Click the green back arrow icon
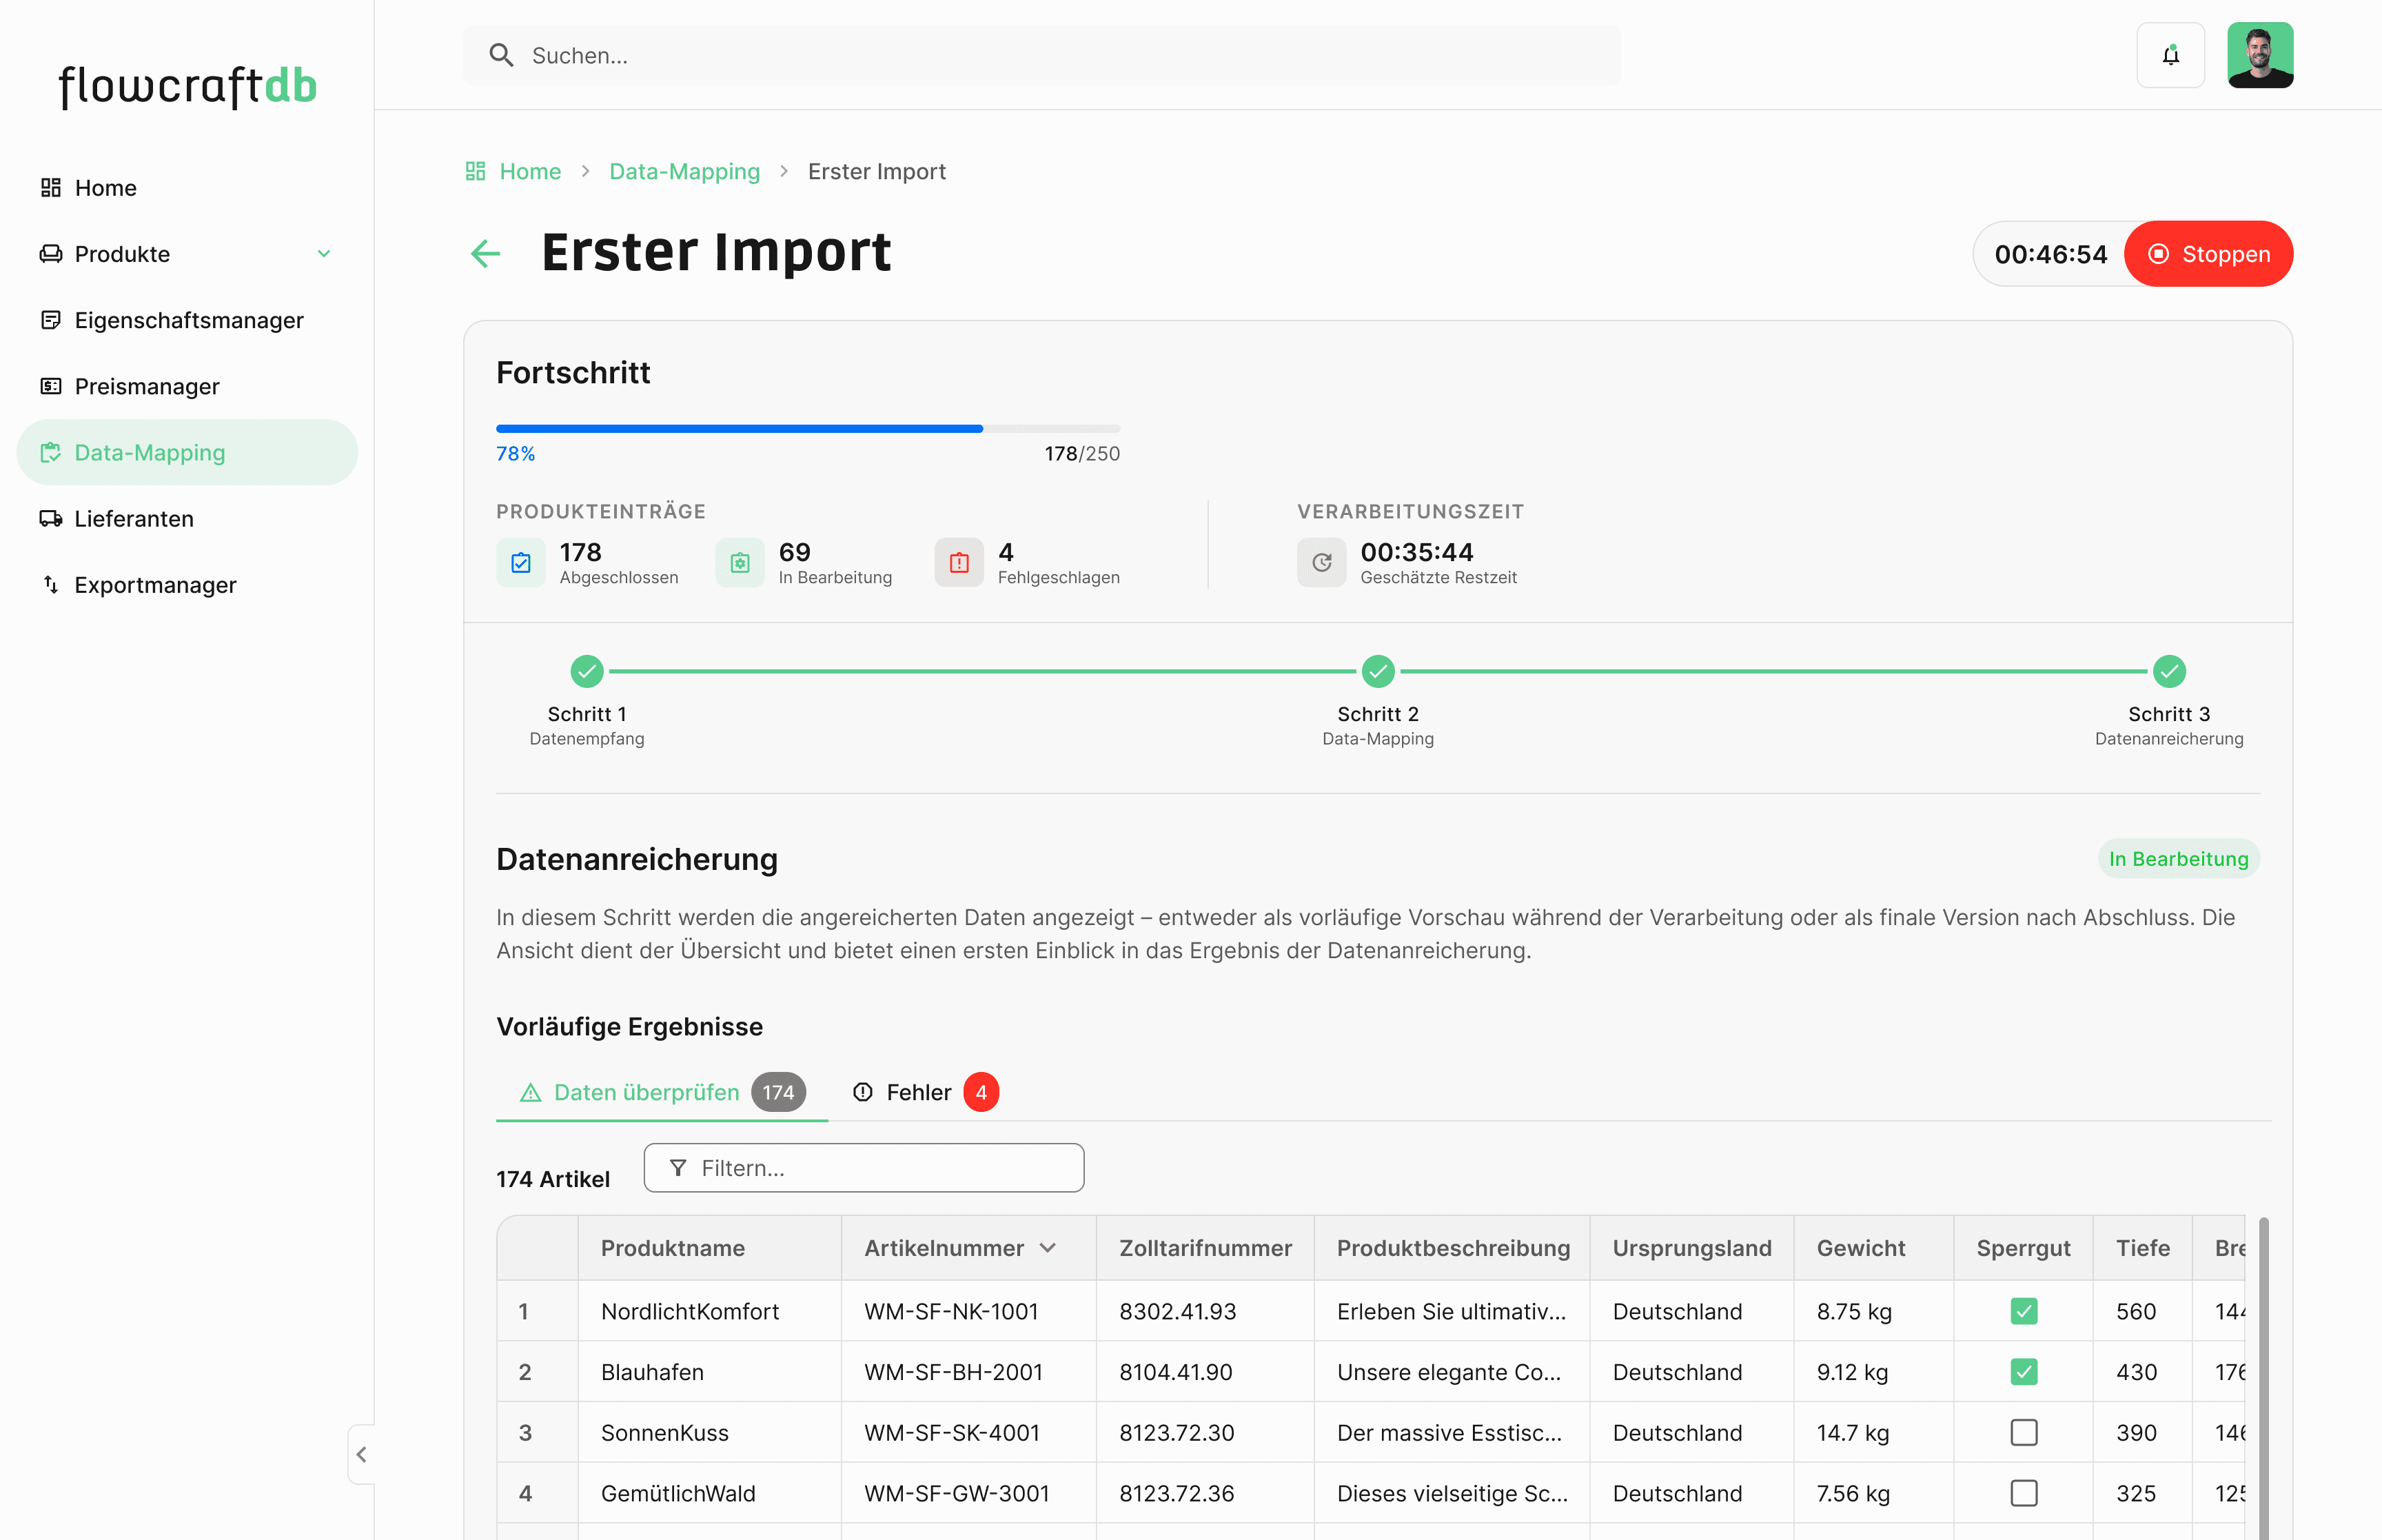This screenshot has height=1540, width=2382. pos(486,253)
